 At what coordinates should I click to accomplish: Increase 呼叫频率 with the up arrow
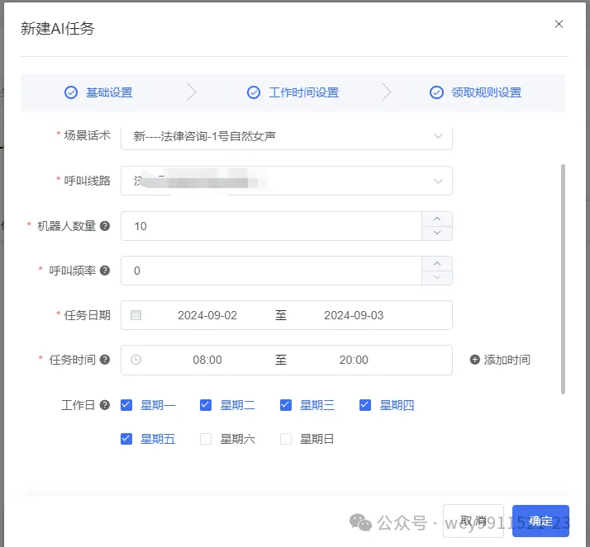437,264
